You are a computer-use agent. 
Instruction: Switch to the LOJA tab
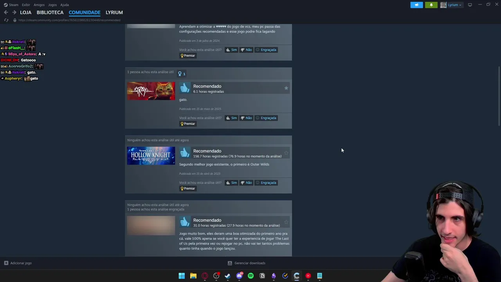pyautogui.click(x=25, y=13)
